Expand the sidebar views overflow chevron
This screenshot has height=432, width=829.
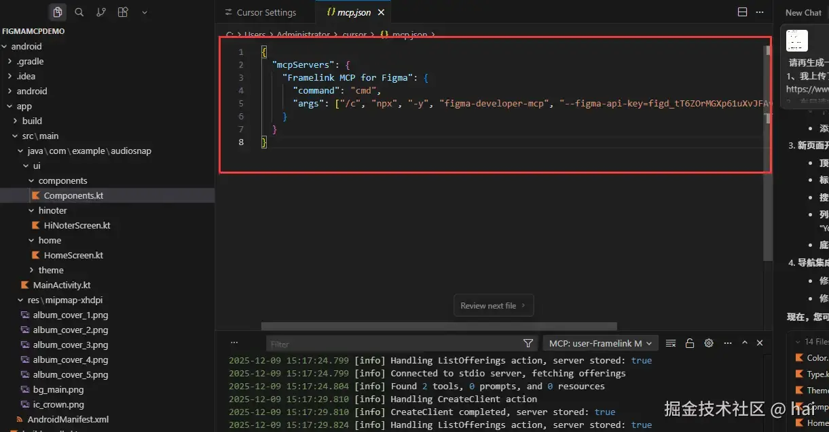(x=145, y=12)
